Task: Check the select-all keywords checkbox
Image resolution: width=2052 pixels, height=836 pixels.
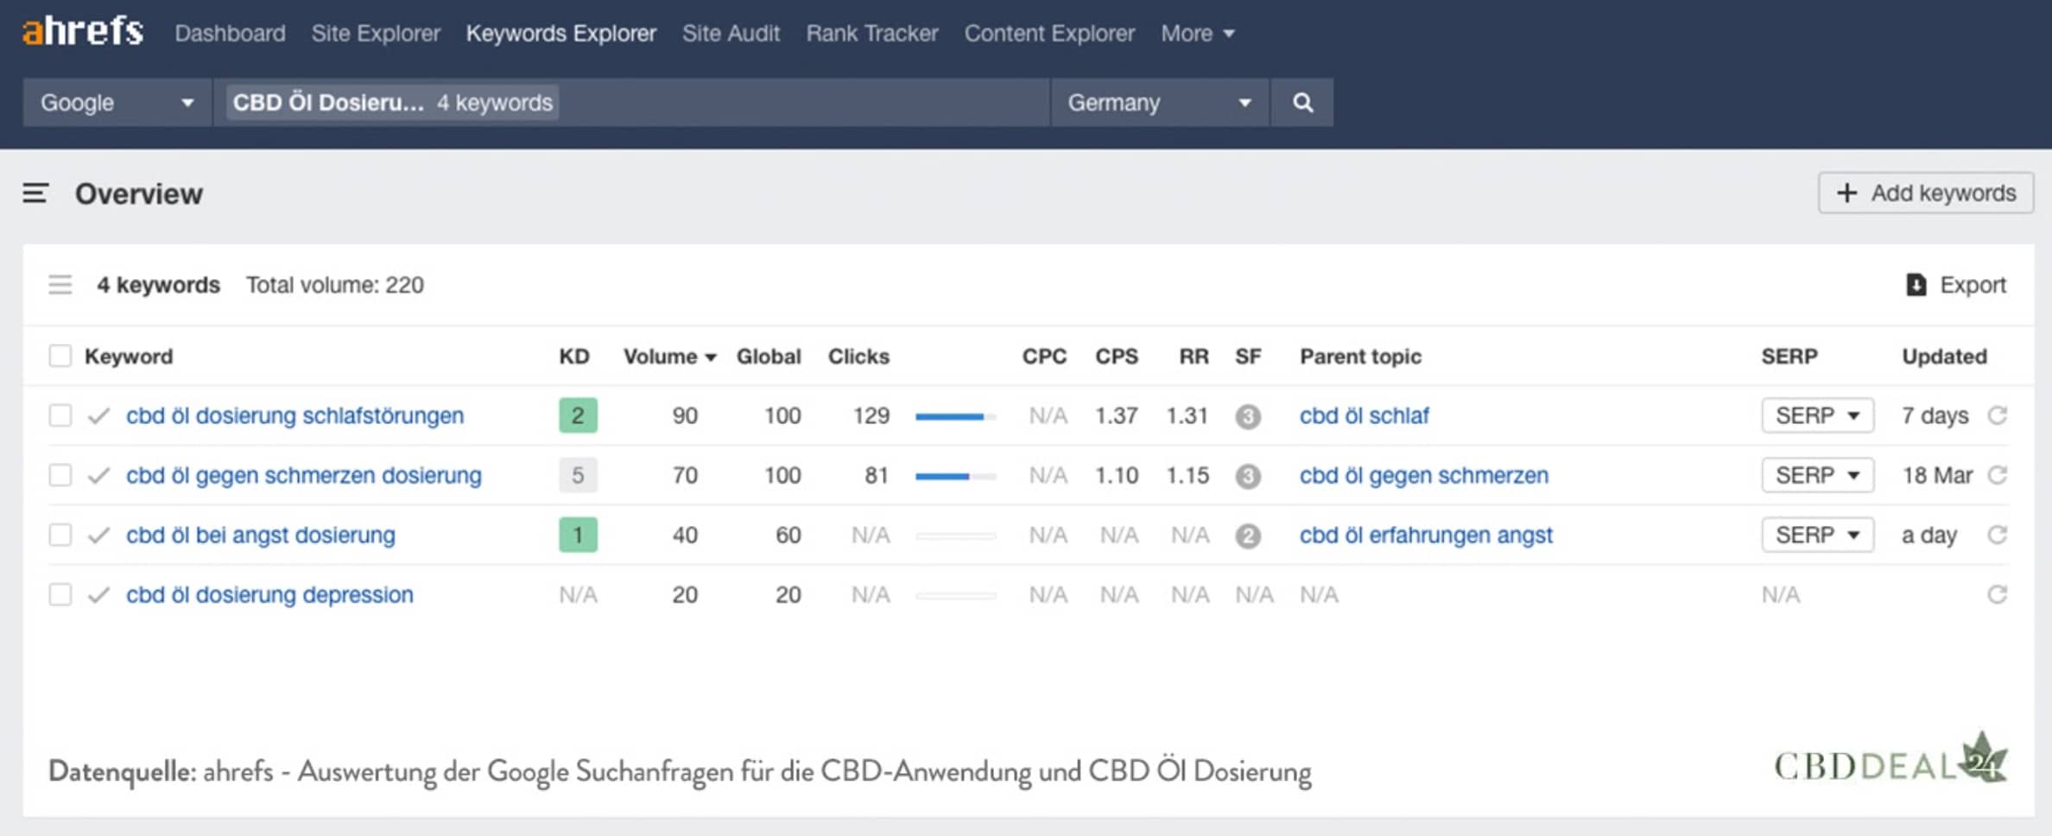Action: (x=60, y=355)
